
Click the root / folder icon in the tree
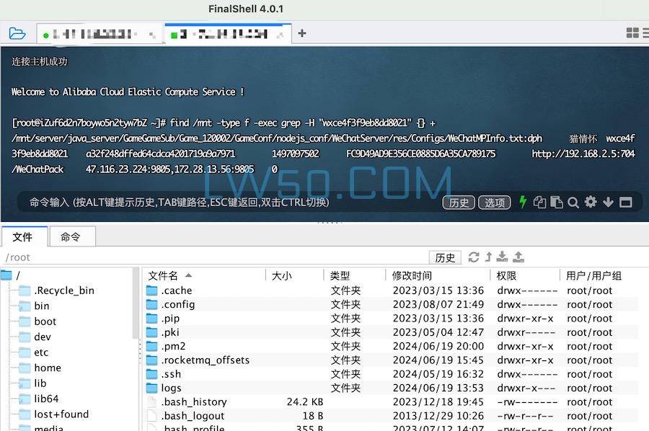point(6,275)
